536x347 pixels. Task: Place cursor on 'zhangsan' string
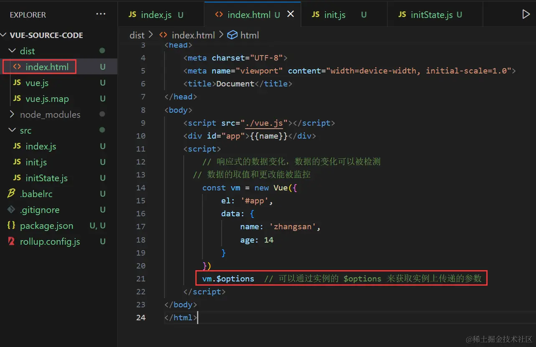(293, 227)
